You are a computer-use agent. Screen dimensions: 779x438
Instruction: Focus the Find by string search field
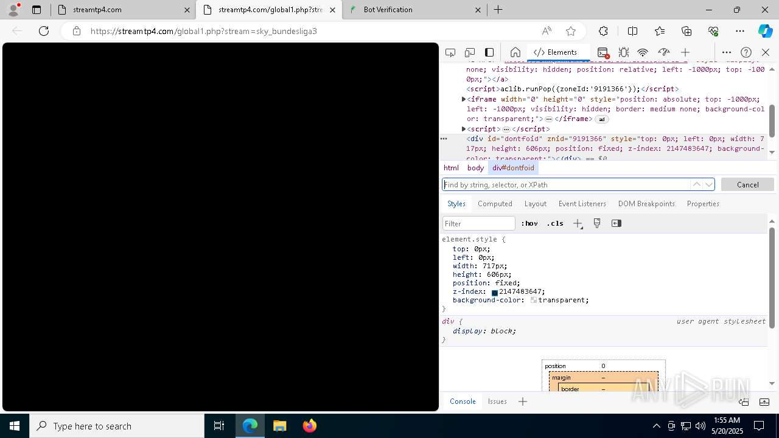(x=565, y=184)
